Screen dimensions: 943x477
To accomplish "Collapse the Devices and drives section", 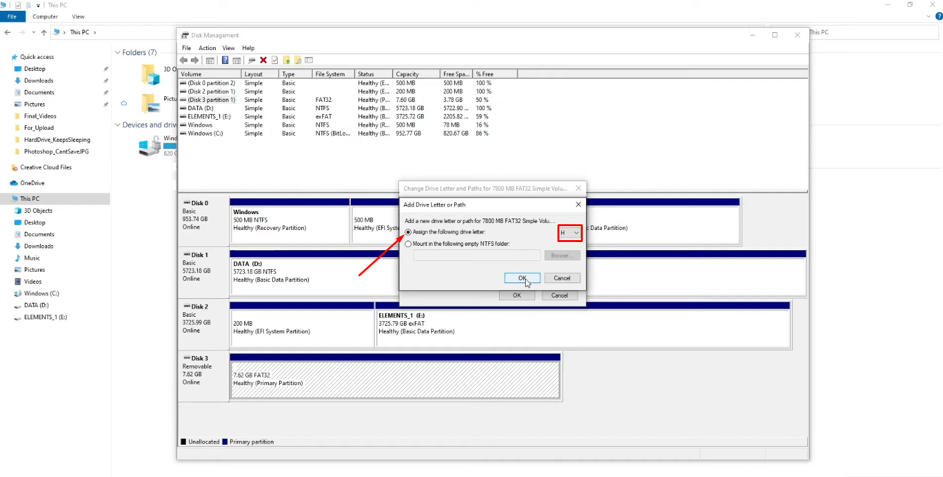I will tap(117, 125).
